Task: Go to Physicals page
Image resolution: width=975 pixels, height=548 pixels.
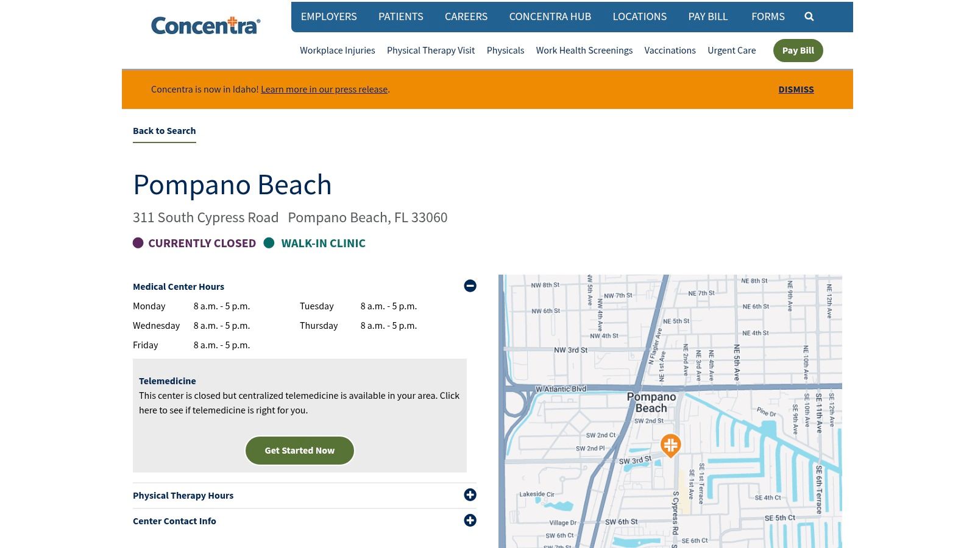Action: point(505,51)
